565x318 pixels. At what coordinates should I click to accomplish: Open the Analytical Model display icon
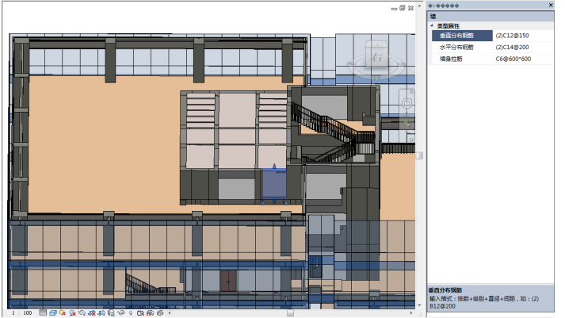pos(150,312)
